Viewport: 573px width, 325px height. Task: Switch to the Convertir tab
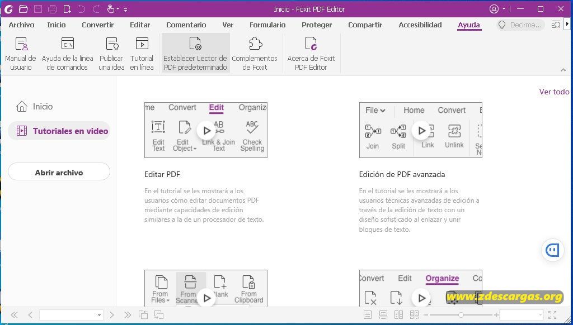pos(97,25)
